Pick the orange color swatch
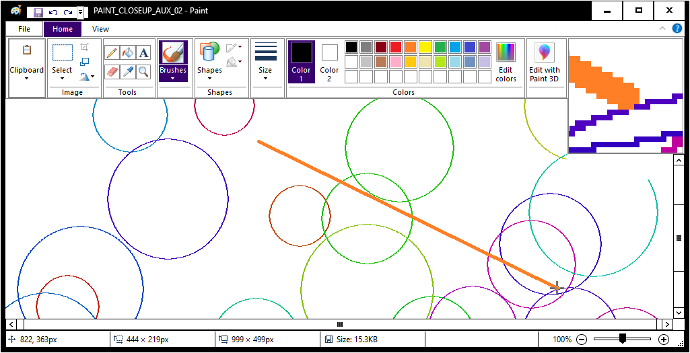This screenshot has height=353, width=690. pyautogui.click(x=411, y=46)
